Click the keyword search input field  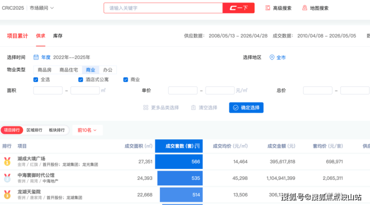(163, 8)
